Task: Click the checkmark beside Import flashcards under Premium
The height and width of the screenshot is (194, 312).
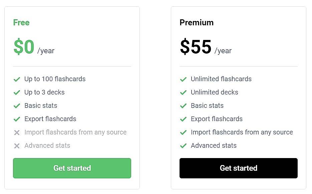Action: coord(183,132)
